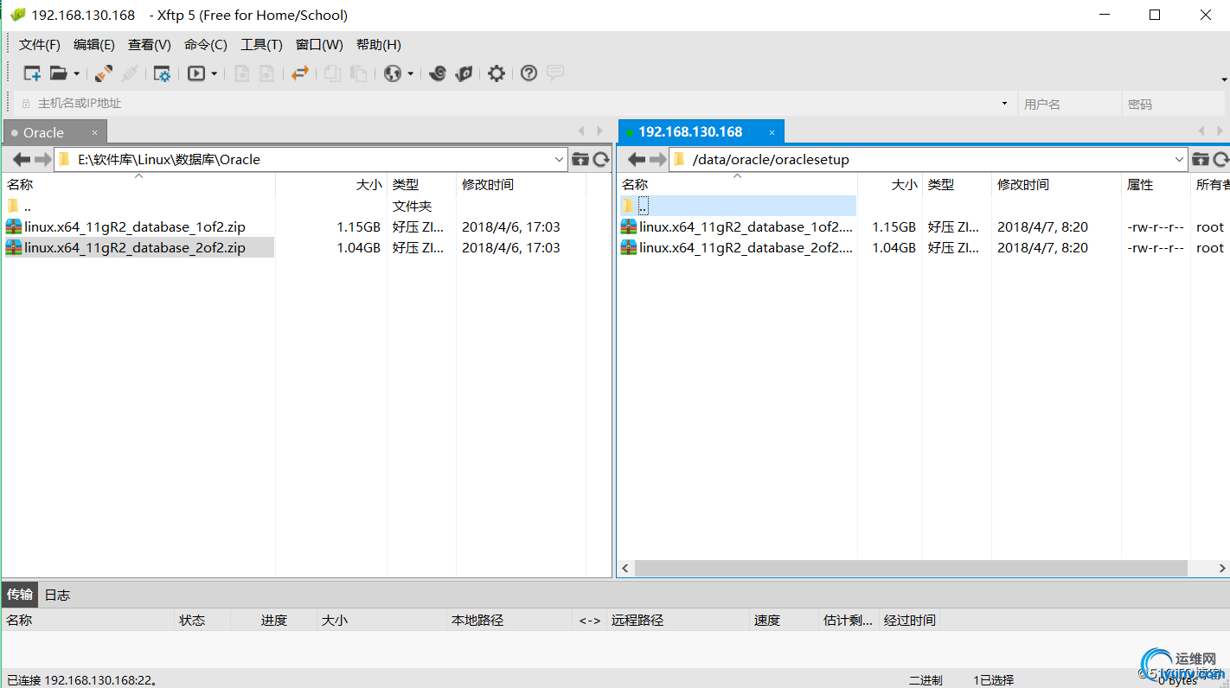The height and width of the screenshot is (688, 1230).
Task: Open the 编辑(E) menu
Action: coord(94,45)
